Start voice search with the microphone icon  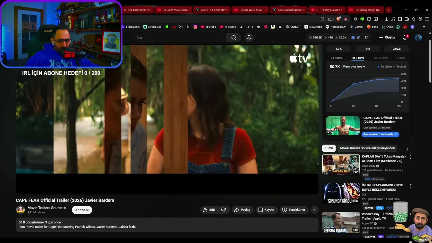click(249, 37)
